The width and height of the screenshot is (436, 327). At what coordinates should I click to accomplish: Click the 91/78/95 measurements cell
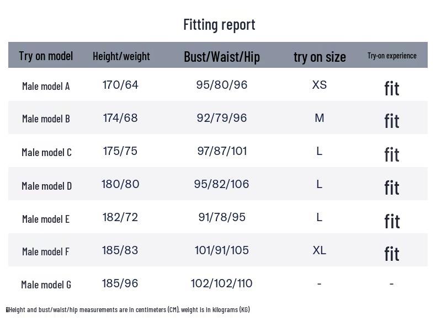(x=222, y=217)
